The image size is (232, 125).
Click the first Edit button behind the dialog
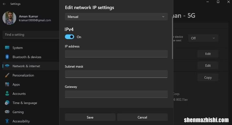click(208, 54)
